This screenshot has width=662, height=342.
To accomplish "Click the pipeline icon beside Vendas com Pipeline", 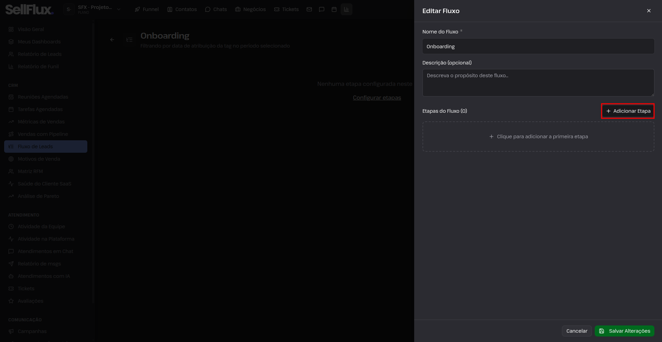I will pyautogui.click(x=11, y=134).
